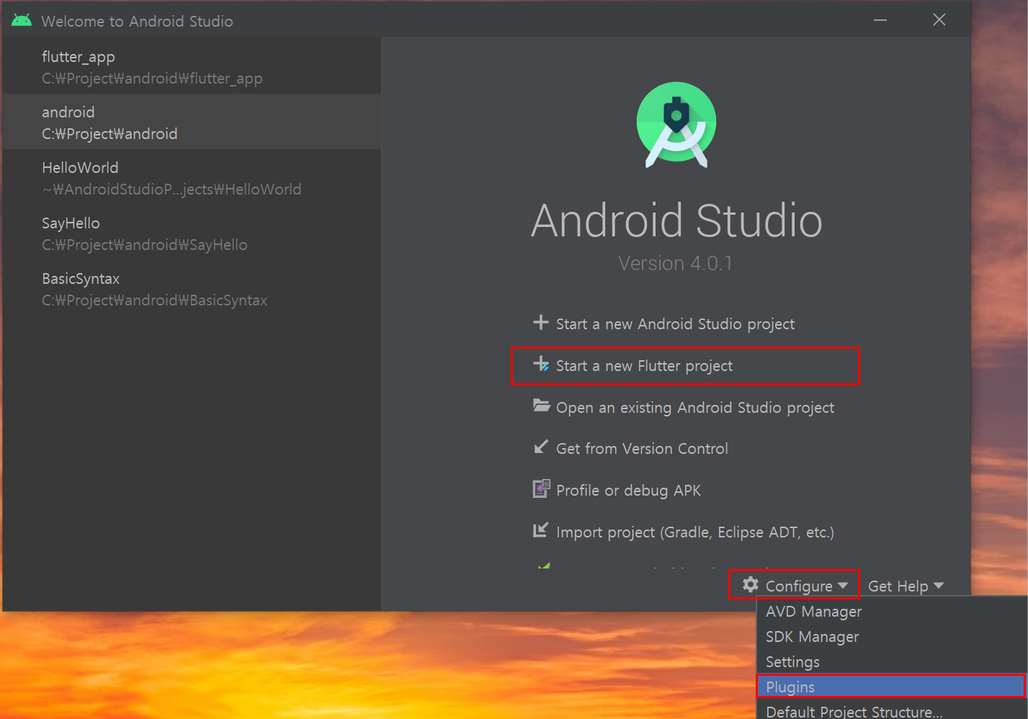
Task: Click path C:₩Project₩android₩BasicSyntax
Action: [154, 300]
